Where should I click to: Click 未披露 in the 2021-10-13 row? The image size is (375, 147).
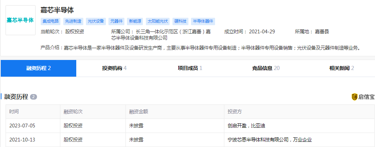(x=136, y=140)
